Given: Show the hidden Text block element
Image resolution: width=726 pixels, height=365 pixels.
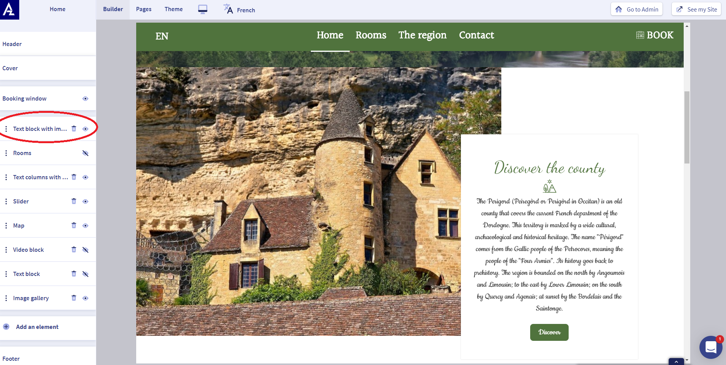Looking at the screenshot, I should tap(85, 274).
